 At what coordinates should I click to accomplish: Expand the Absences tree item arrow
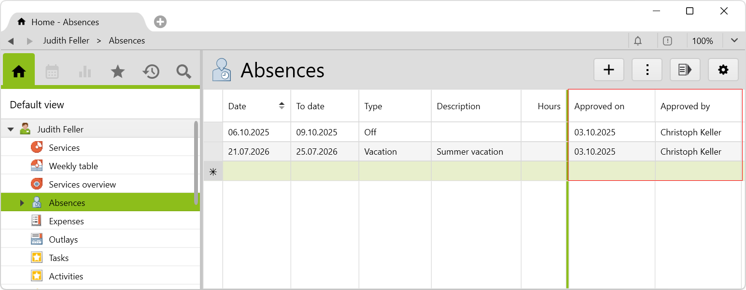22,203
